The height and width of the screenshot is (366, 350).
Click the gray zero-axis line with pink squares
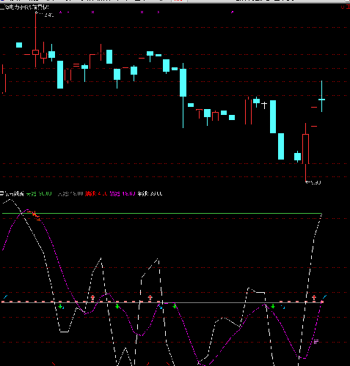click(162, 302)
